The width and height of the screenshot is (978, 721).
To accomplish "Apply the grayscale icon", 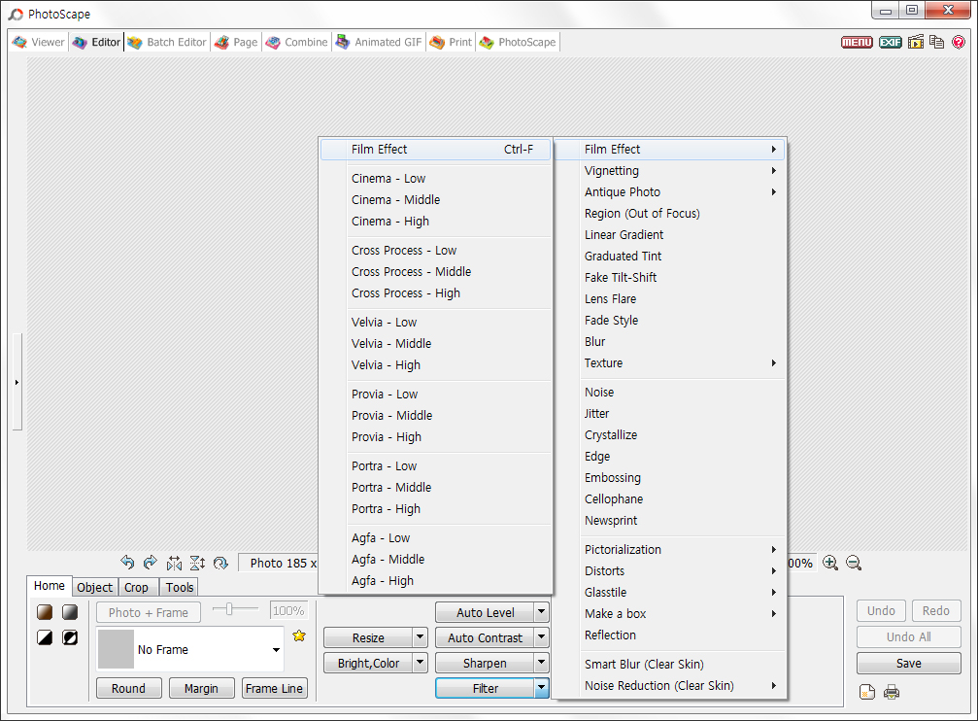I will [x=70, y=612].
